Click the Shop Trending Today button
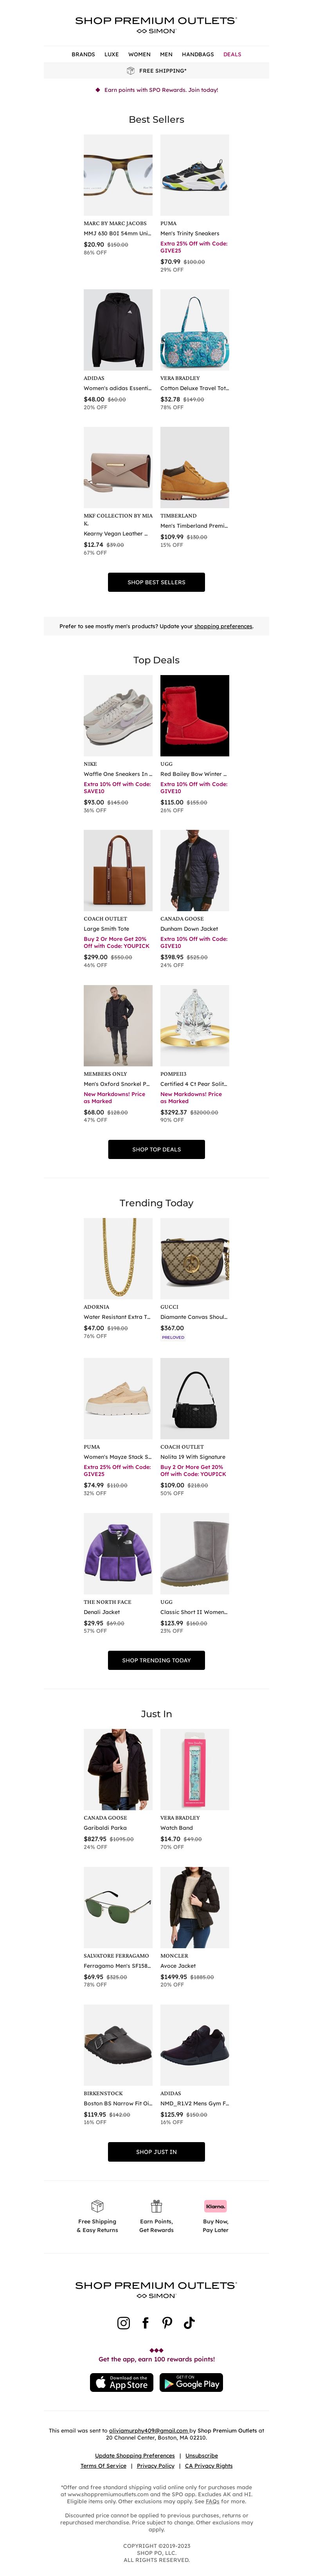Screen dimensions: 313x2576 (x=156, y=1660)
